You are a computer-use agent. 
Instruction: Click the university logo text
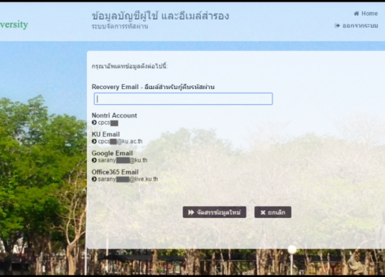point(14,24)
